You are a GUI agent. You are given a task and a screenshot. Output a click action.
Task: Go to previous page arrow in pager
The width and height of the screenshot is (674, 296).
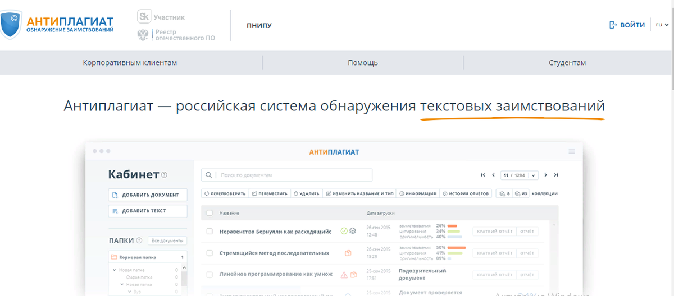(493, 175)
